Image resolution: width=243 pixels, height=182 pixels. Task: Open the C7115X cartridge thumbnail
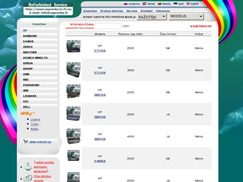(x=73, y=69)
